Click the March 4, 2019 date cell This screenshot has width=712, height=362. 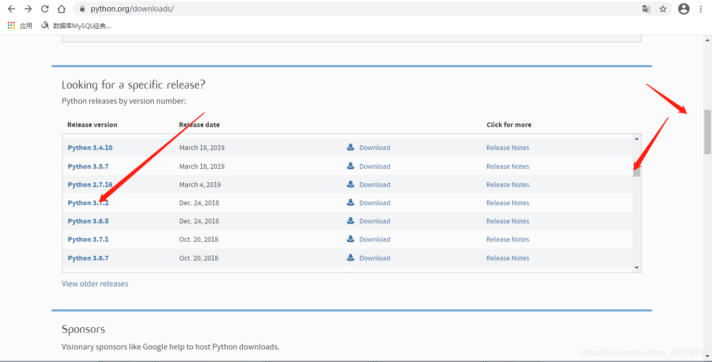pos(200,185)
